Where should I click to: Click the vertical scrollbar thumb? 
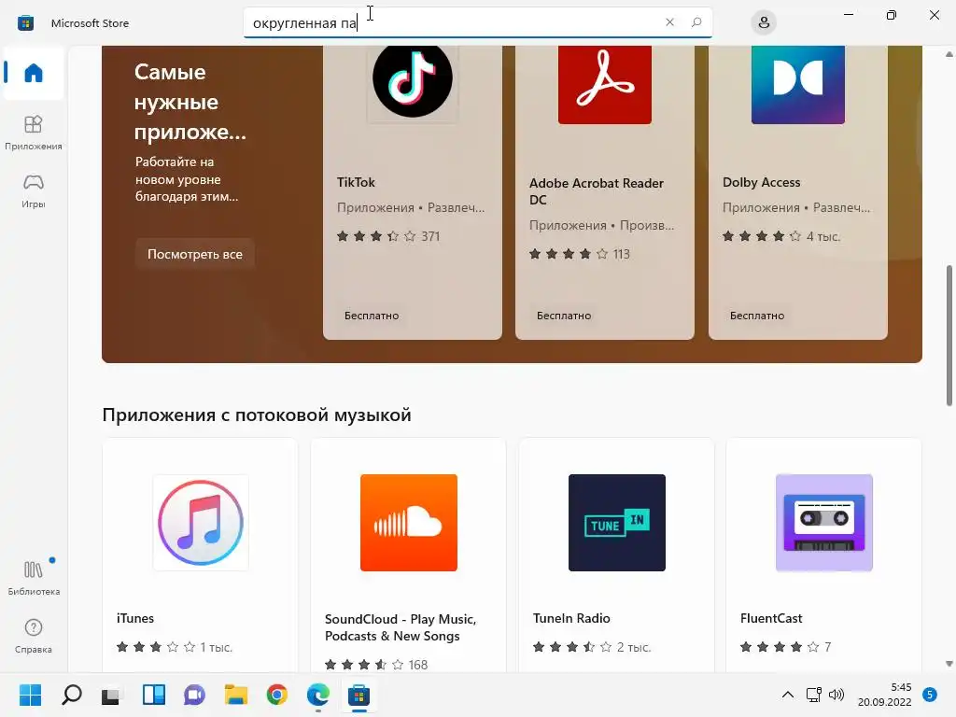coord(949,335)
